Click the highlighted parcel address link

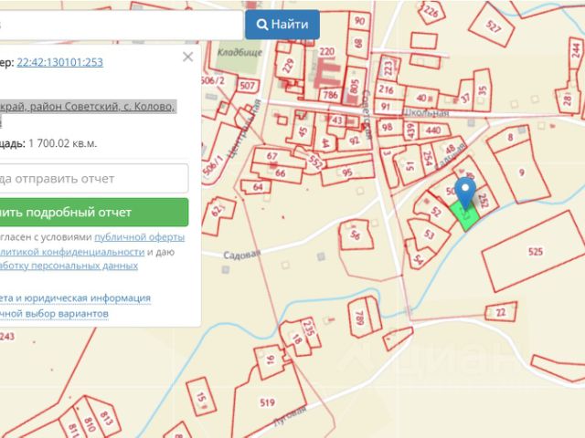[x=87, y=107]
